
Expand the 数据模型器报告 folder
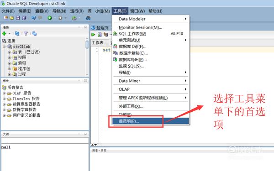coord(4,104)
